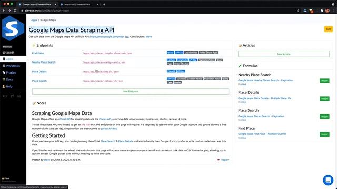
Task: Open the official API link in notes
Action: 64,119
